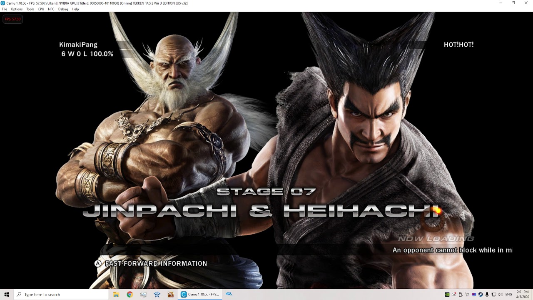The image size is (533, 300).
Task: Open the Options menu
Action: point(17,9)
